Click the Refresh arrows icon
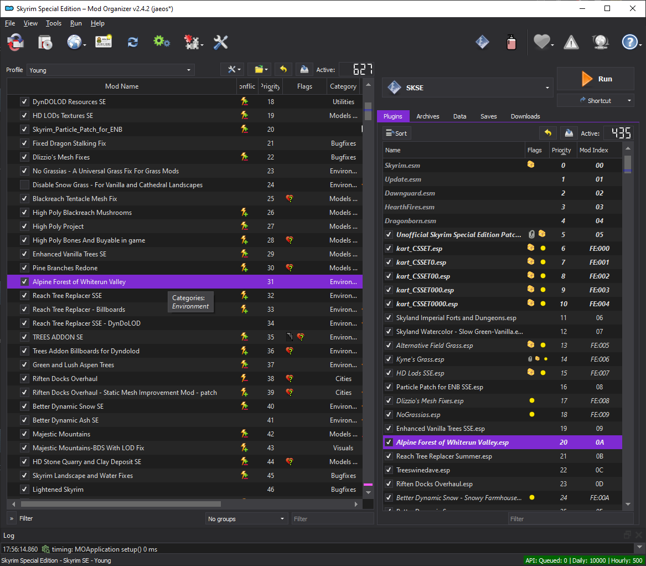Image resolution: width=646 pixels, height=566 pixels. point(133,42)
